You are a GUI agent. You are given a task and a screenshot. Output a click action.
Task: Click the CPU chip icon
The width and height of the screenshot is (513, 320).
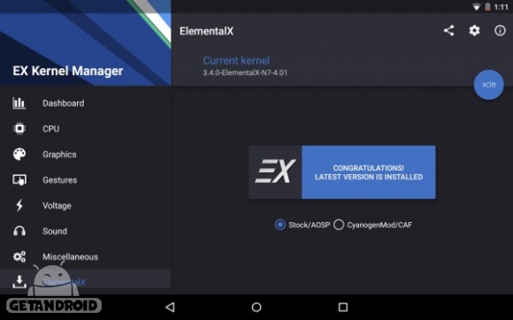tap(19, 128)
